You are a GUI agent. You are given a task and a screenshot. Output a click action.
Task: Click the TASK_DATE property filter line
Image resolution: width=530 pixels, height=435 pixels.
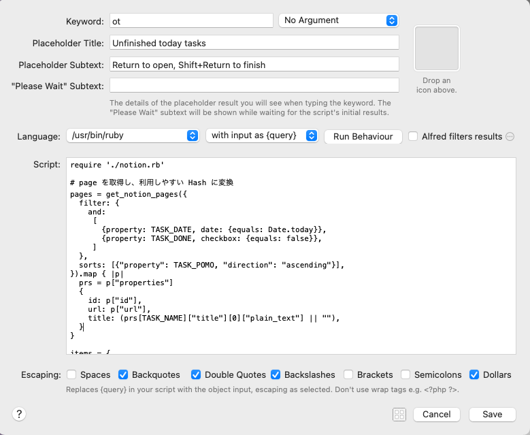point(214,229)
